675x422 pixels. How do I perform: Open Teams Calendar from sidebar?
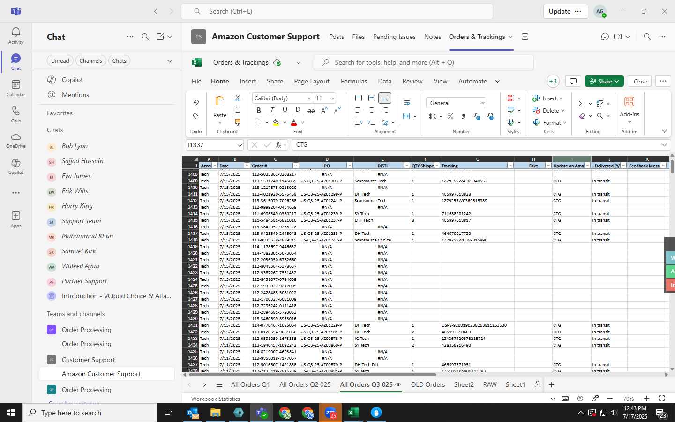(x=16, y=88)
